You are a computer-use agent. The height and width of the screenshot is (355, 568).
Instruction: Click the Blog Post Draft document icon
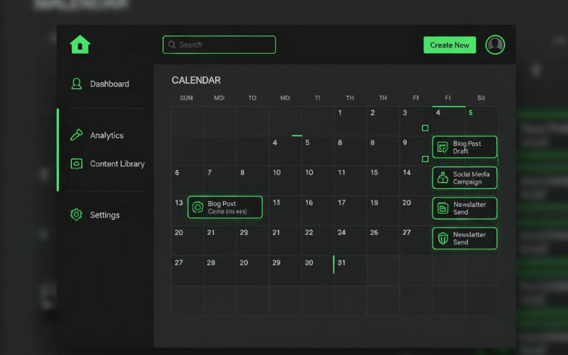click(442, 147)
